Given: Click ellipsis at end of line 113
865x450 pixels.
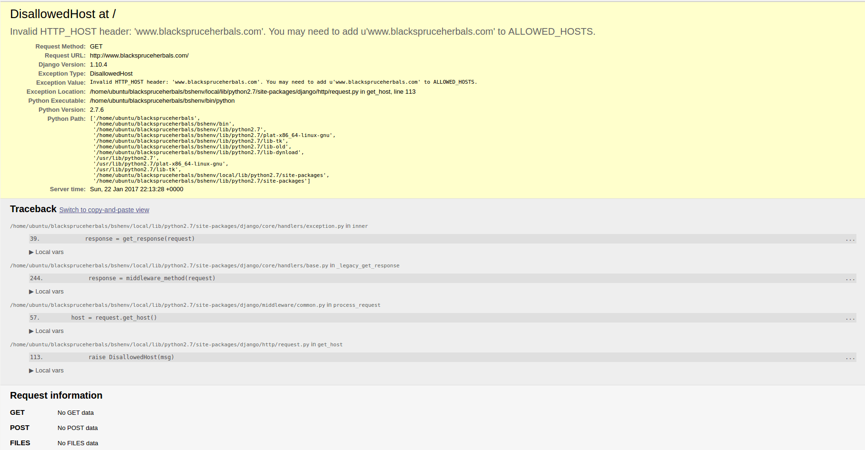Looking at the screenshot, I should click(x=850, y=358).
